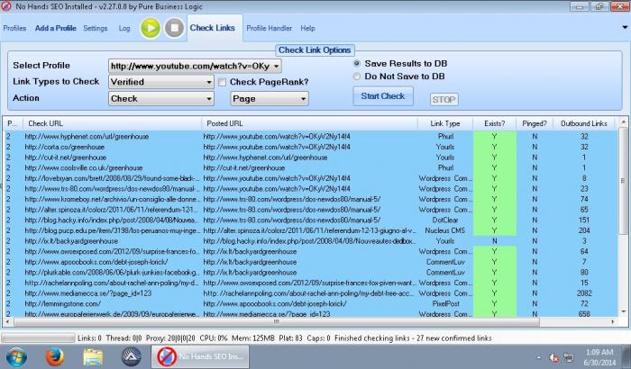
Task: Show hidden tray icons arrow
Action: [539, 357]
